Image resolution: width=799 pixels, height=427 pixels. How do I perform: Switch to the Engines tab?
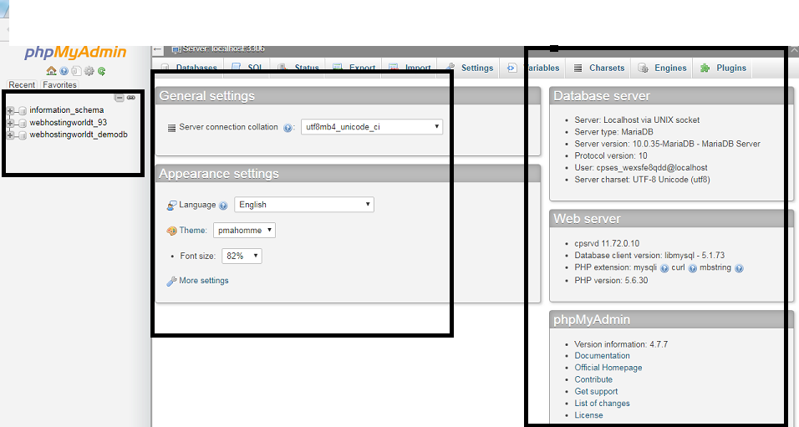tap(662, 68)
